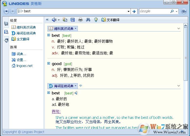190x136 pixels.
Task: Click the Google magnifier search icon
Action: tap(172, 11)
